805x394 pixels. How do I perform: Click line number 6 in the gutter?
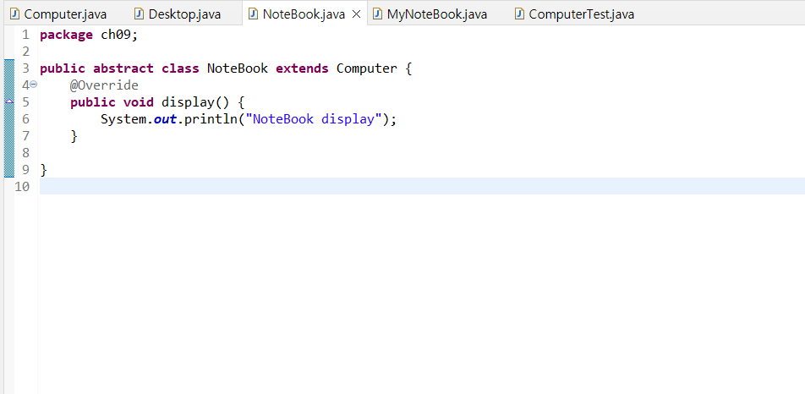click(x=25, y=119)
